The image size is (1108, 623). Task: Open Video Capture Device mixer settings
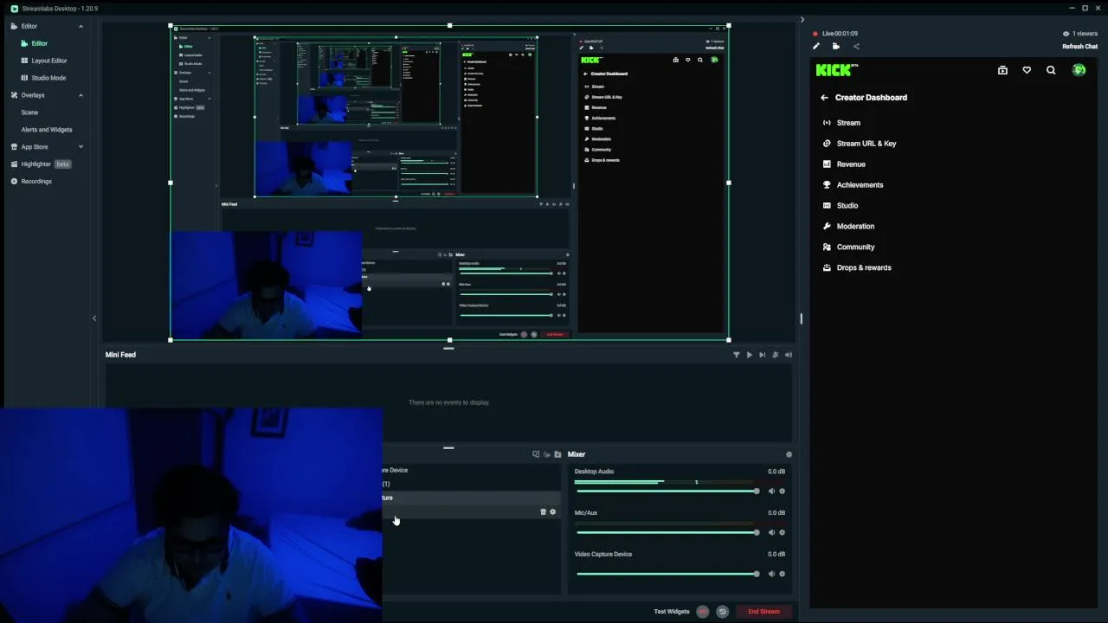[x=783, y=575]
